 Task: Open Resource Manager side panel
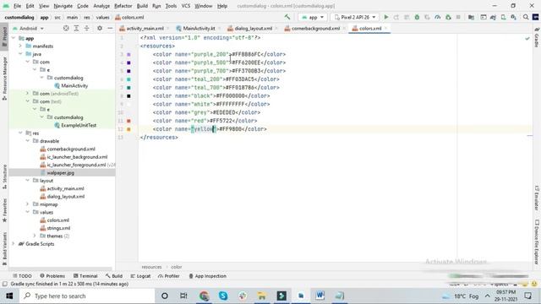click(4, 79)
